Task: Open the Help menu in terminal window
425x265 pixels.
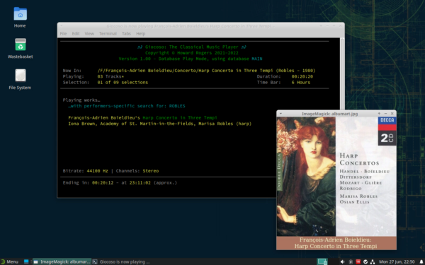Action: (141, 33)
